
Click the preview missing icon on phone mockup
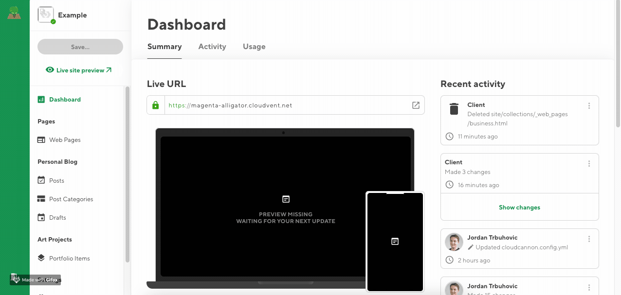[395, 241]
